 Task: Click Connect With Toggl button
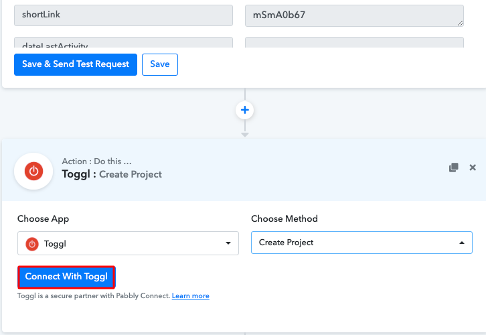(66, 277)
